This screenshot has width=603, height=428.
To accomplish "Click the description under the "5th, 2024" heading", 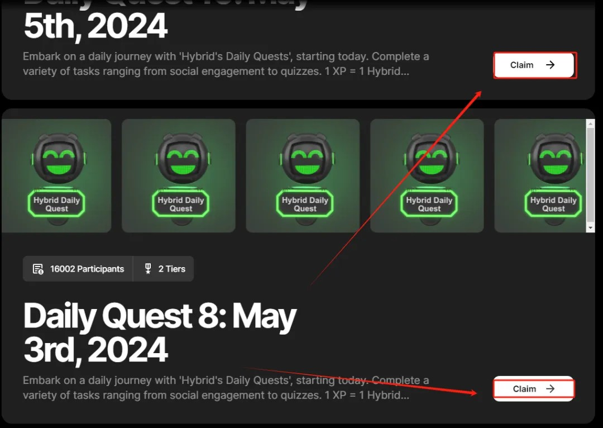I will (226, 64).
